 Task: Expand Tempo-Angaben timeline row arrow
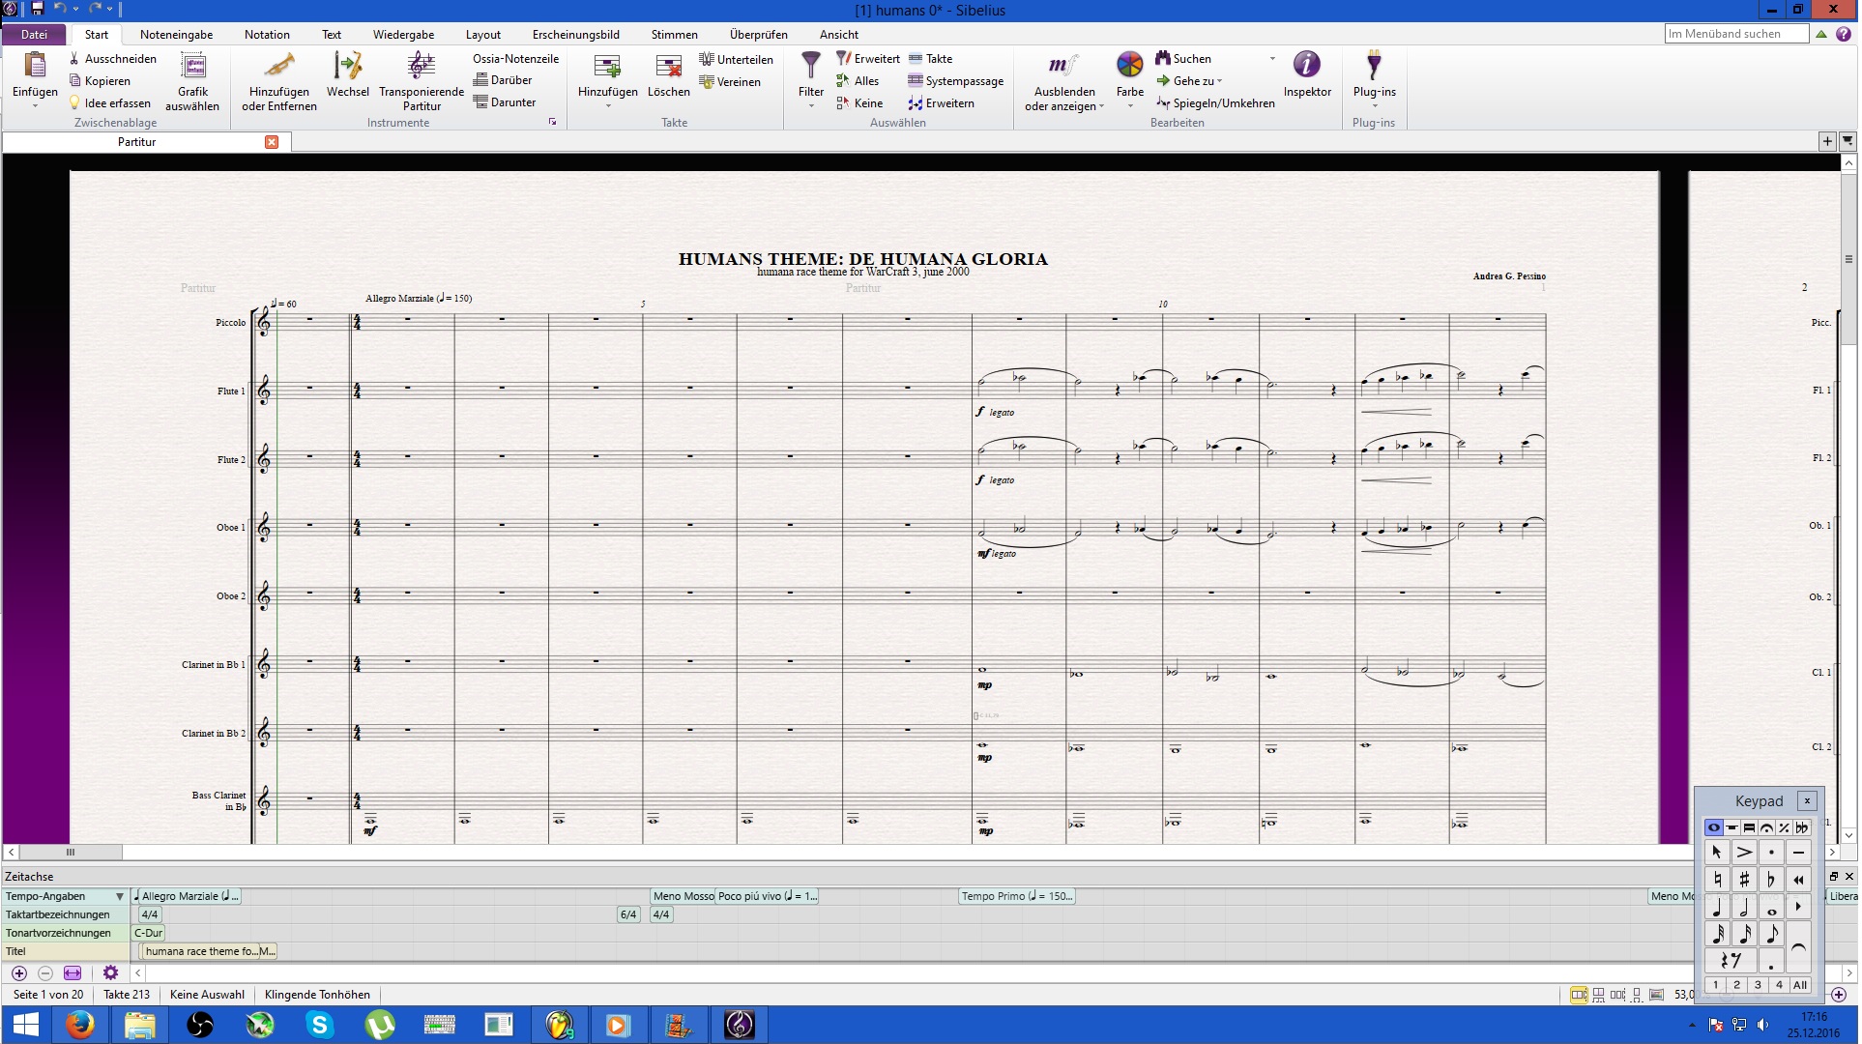click(120, 897)
